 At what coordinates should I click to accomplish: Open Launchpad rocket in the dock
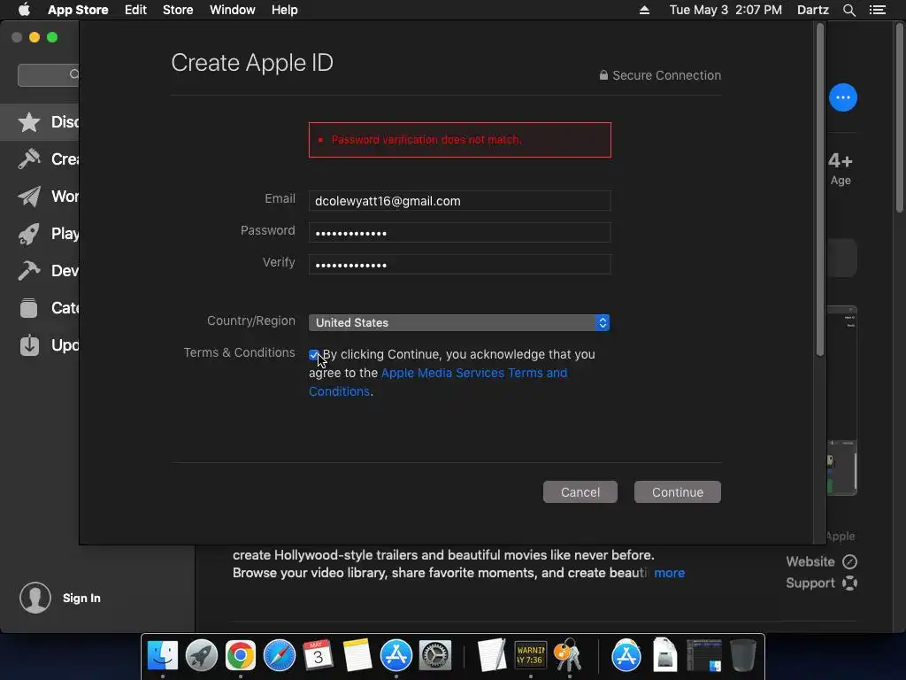point(201,655)
